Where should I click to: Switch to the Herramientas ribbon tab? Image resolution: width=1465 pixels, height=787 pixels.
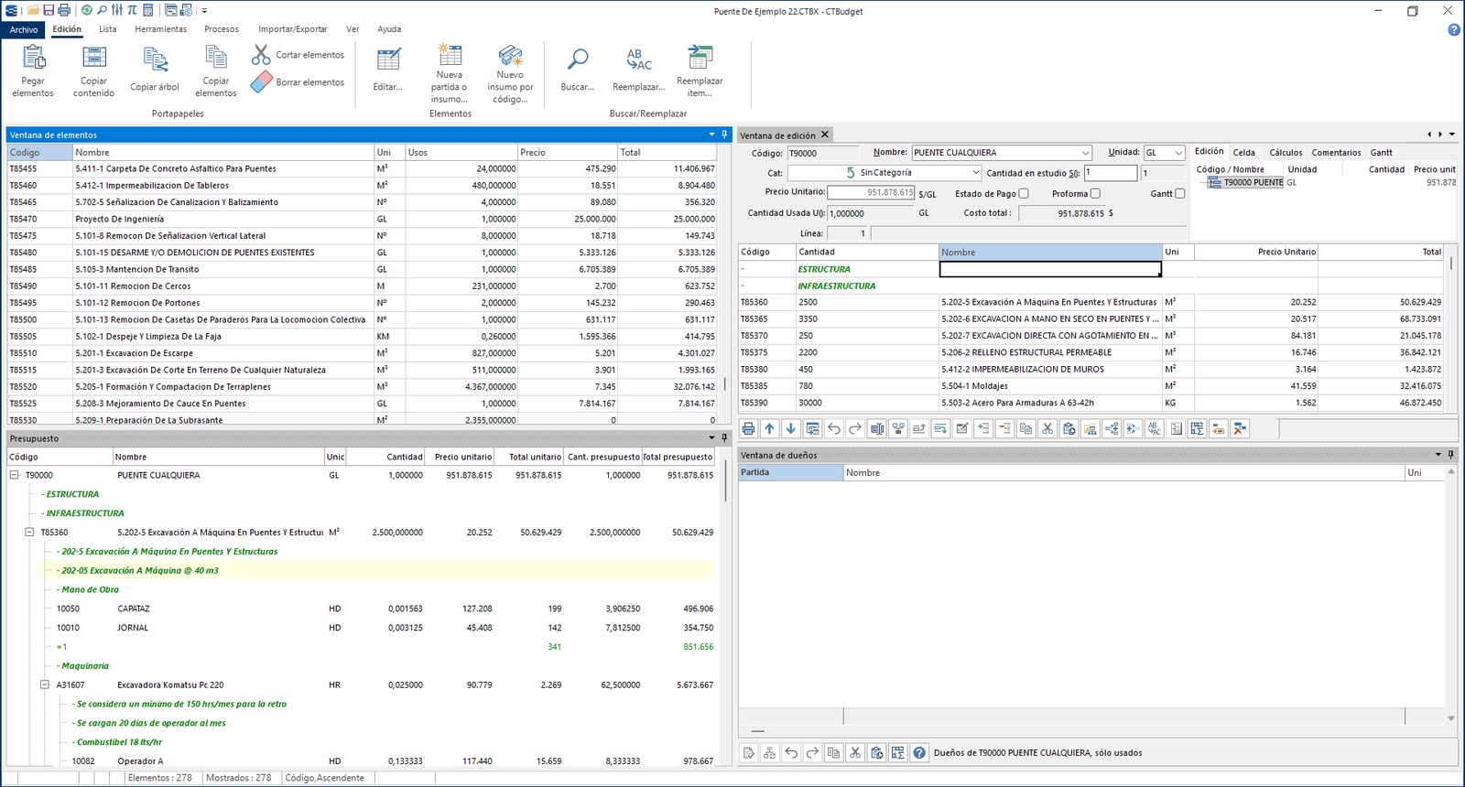click(x=160, y=29)
